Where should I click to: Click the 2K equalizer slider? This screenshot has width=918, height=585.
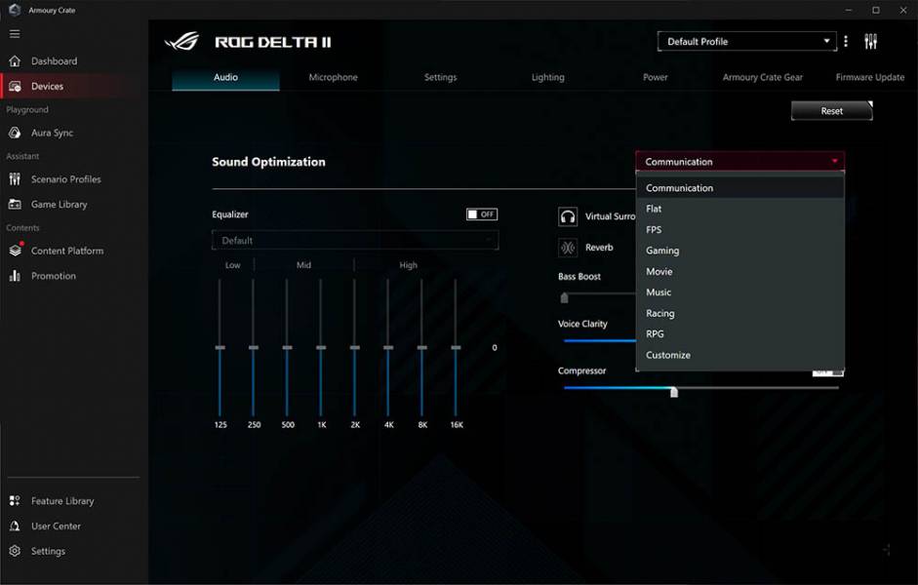pos(355,347)
